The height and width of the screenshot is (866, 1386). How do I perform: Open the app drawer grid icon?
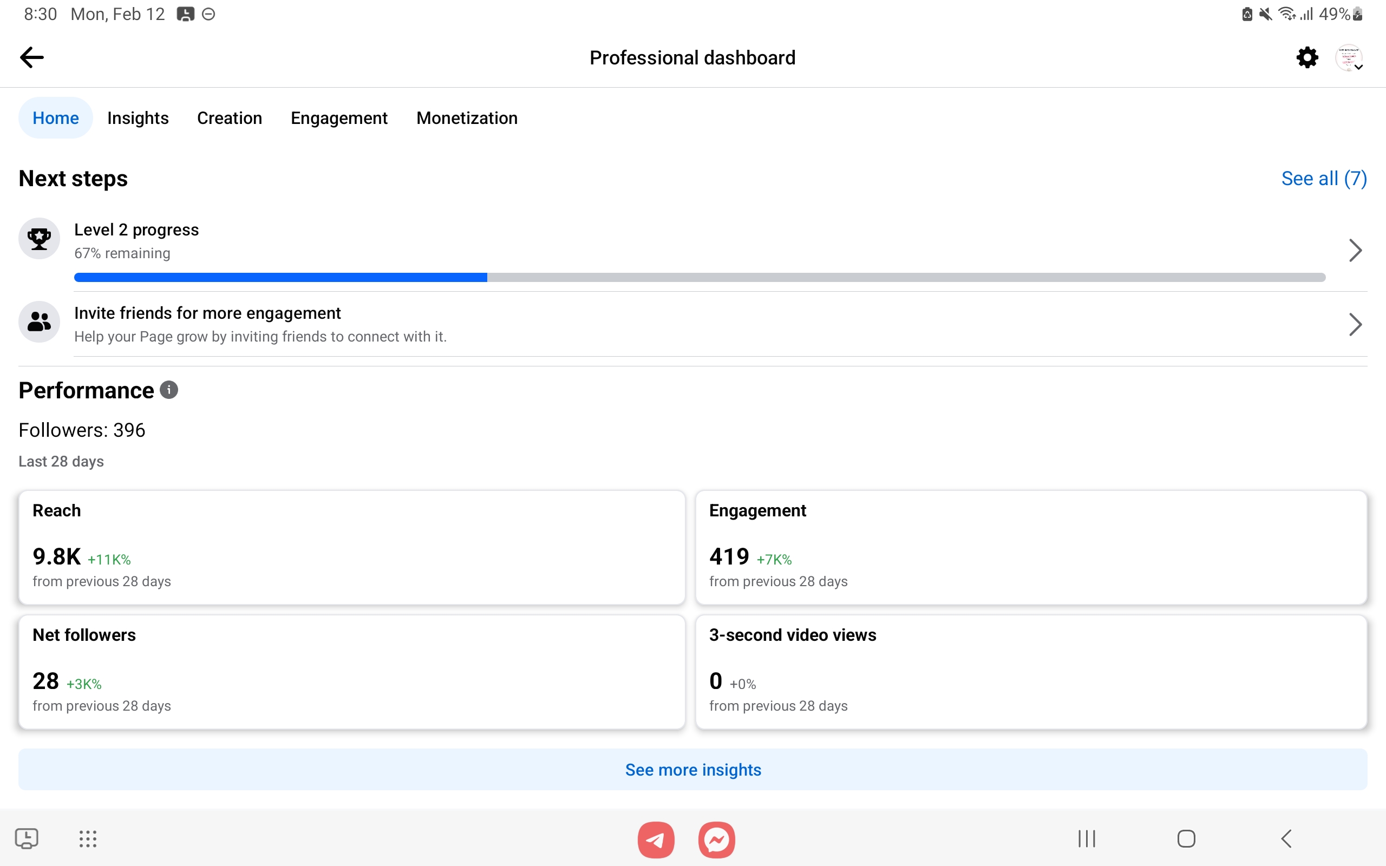[x=88, y=839]
